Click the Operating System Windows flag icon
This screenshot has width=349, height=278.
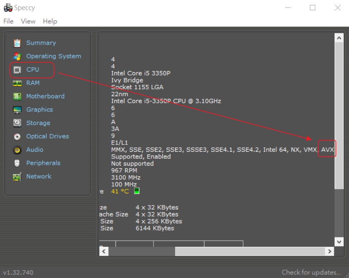(17, 56)
